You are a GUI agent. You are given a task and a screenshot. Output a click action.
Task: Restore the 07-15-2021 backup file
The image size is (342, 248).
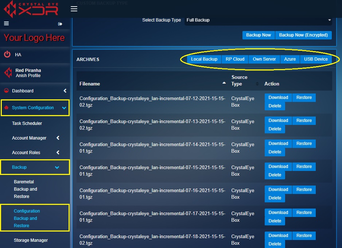pos(304,167)
